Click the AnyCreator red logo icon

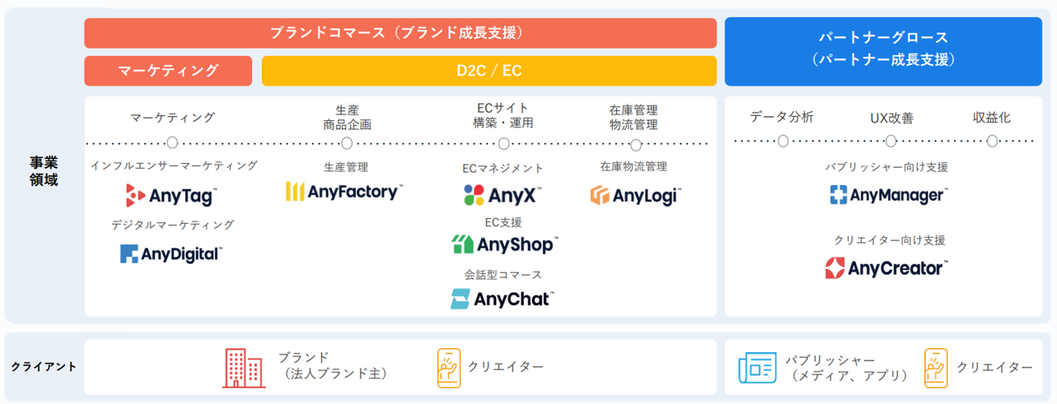click(835, 268)
